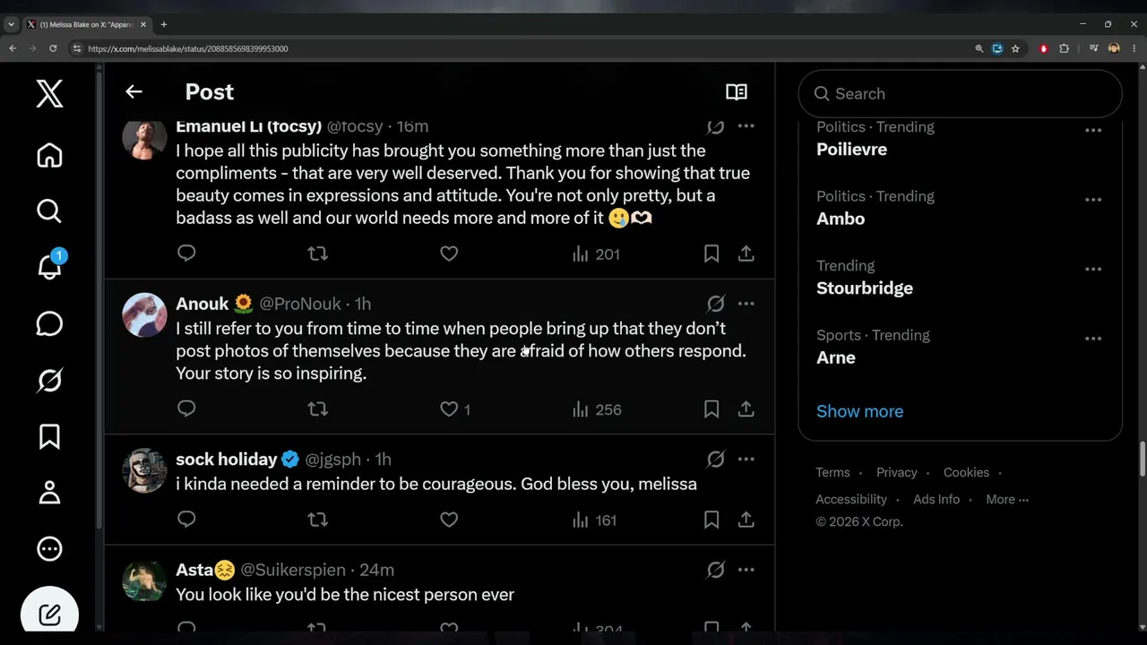Share sock holiday's reply
This screenshot has height=645, width=1147.
point(746,520)
